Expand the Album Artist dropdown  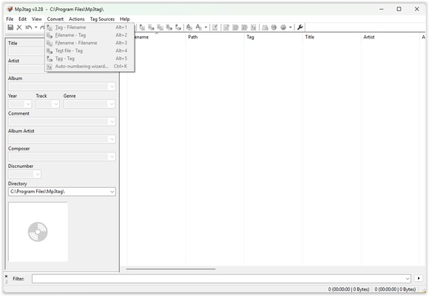[112, 139]
